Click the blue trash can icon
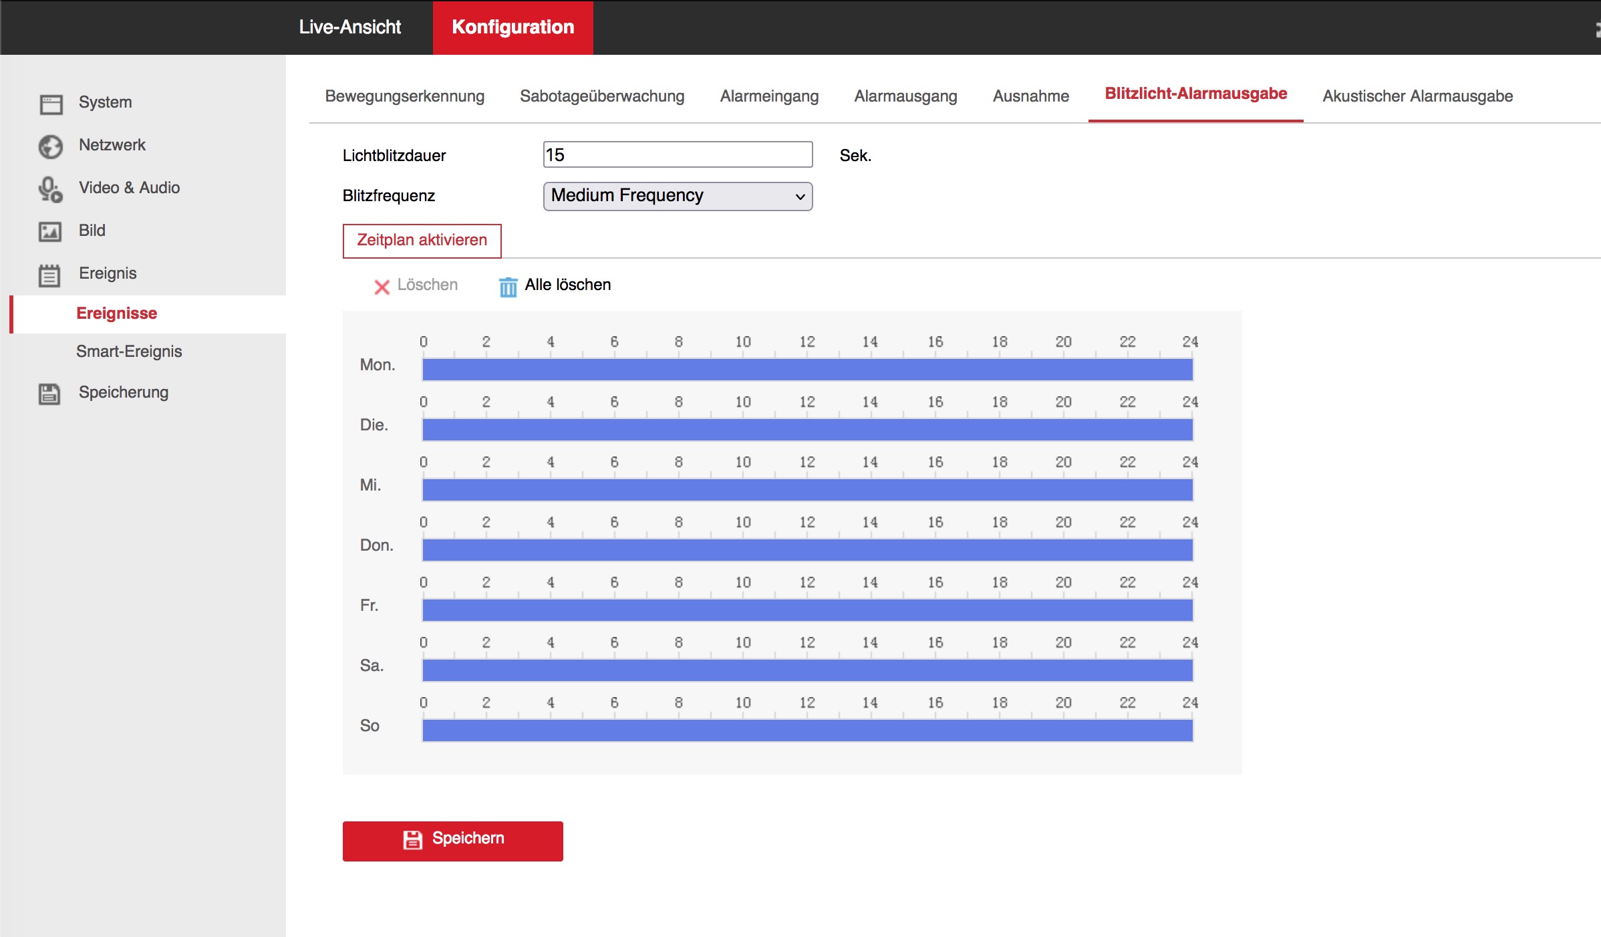 click(508, 287)
